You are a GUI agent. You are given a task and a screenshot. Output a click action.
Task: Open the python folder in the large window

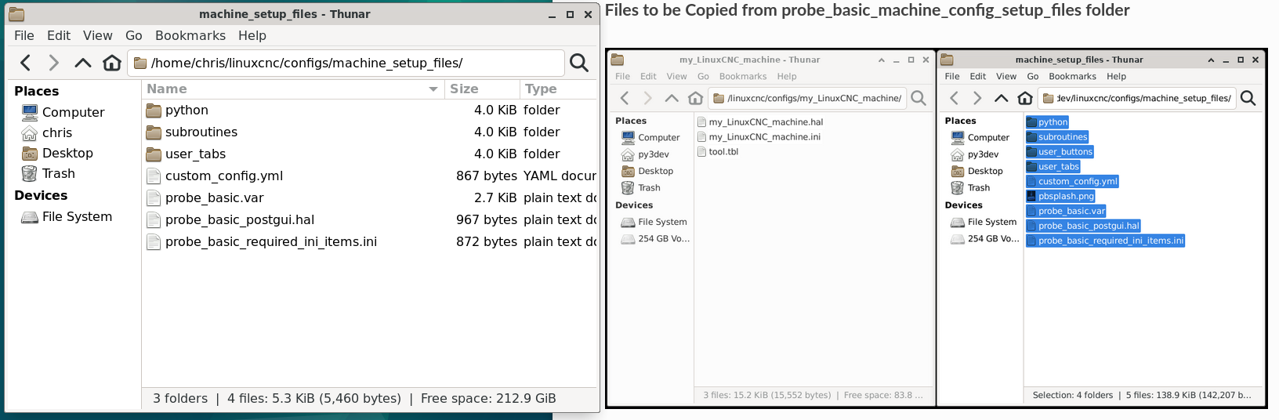[x=187, y=110]
